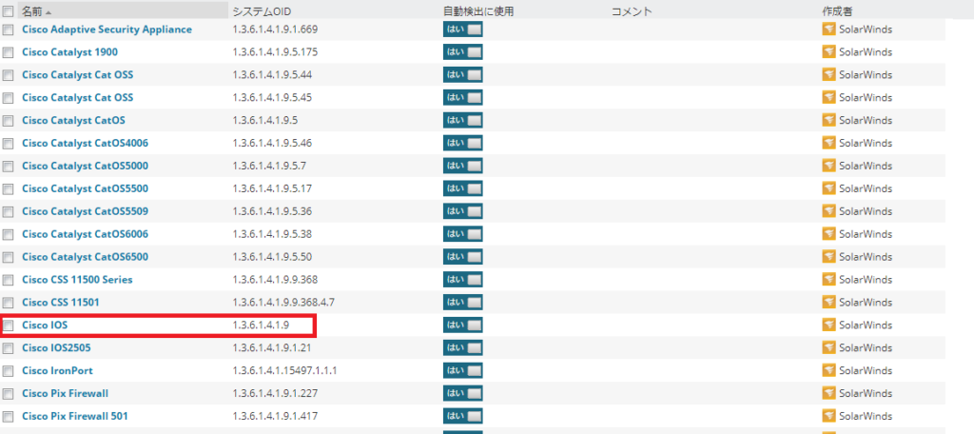The image size is (974, 434).
Task: Click SolarWinds icon in Cisco Pix Firewall row
Action: pos(828,393)
